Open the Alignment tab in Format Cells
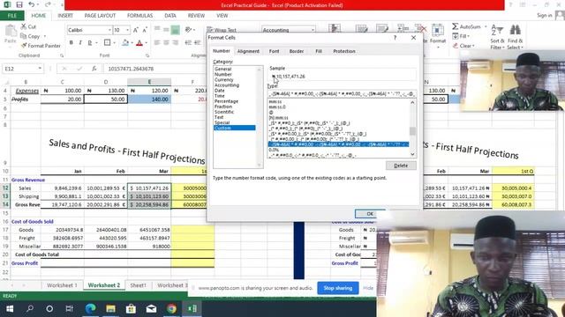This screenshot has height=317, width=565. [248, 51]
